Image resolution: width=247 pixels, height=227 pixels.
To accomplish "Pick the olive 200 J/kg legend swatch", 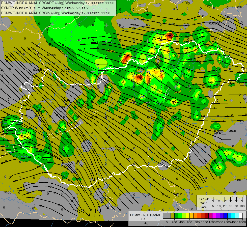I will point(173,216).
